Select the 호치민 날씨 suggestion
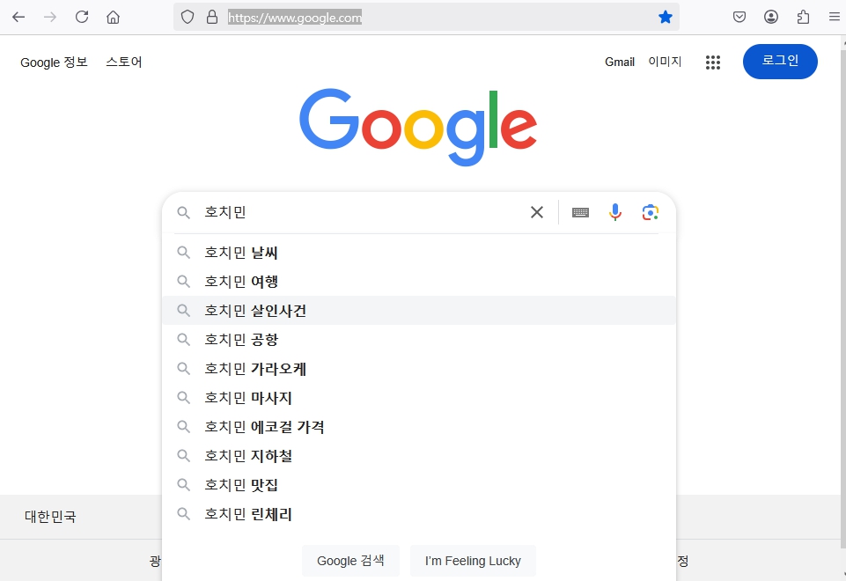The width and height of the screenshot is (846, 581). pyautogui.click(x=241, y=253)
